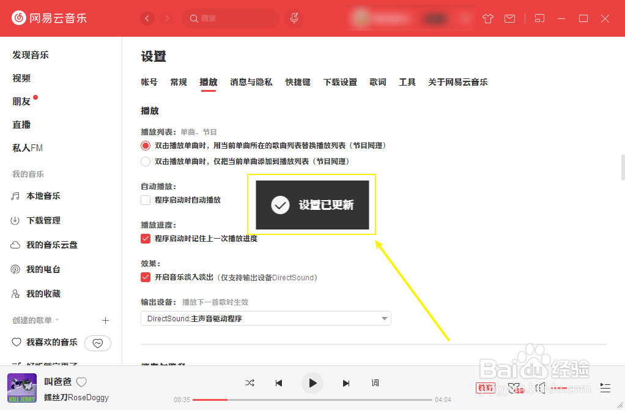The height and width of the screenshot is (410, 625).
Task: Switch to 消息与隐私 settings tab
Action: pos(251,82)
